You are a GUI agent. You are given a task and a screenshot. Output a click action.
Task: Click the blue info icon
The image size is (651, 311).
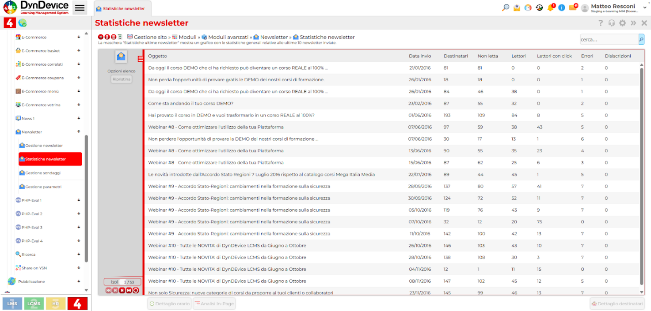click(562, 7)
